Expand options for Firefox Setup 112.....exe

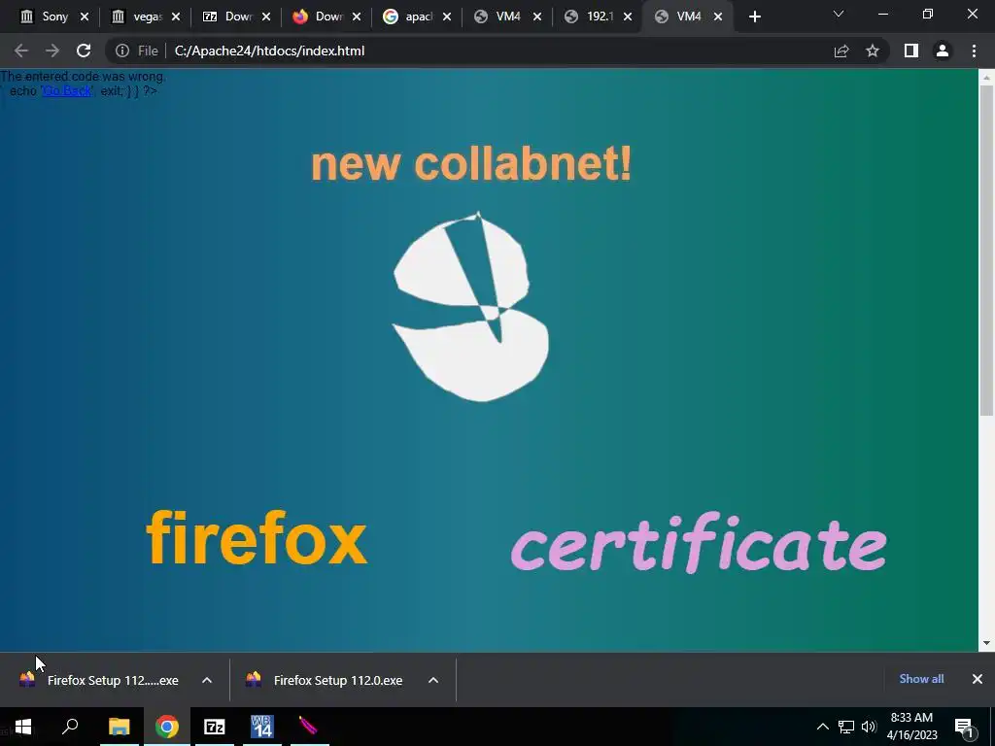click(207, 680)
